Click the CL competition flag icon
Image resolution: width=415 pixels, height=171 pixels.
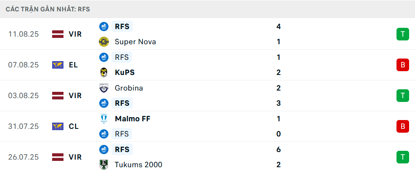(58, 126)
